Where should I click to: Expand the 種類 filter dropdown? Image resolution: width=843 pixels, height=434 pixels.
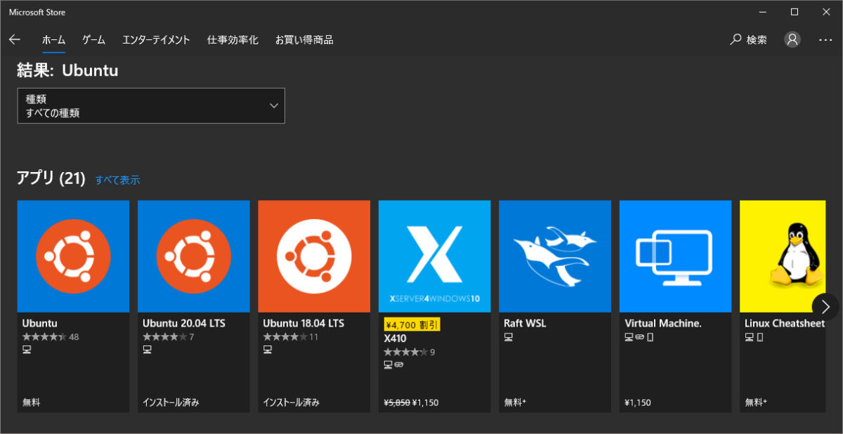coord(151,105)
